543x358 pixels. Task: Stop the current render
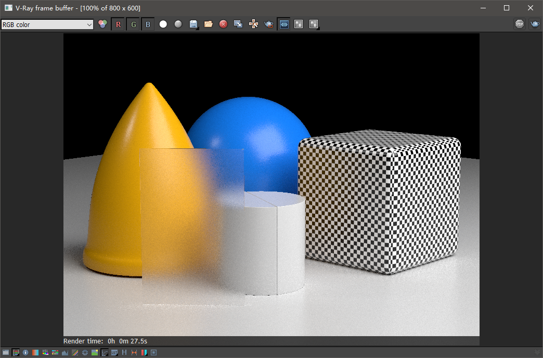pos(519,24)
